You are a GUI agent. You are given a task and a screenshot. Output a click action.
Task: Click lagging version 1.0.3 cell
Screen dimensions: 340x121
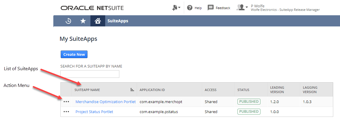[307, 102]
